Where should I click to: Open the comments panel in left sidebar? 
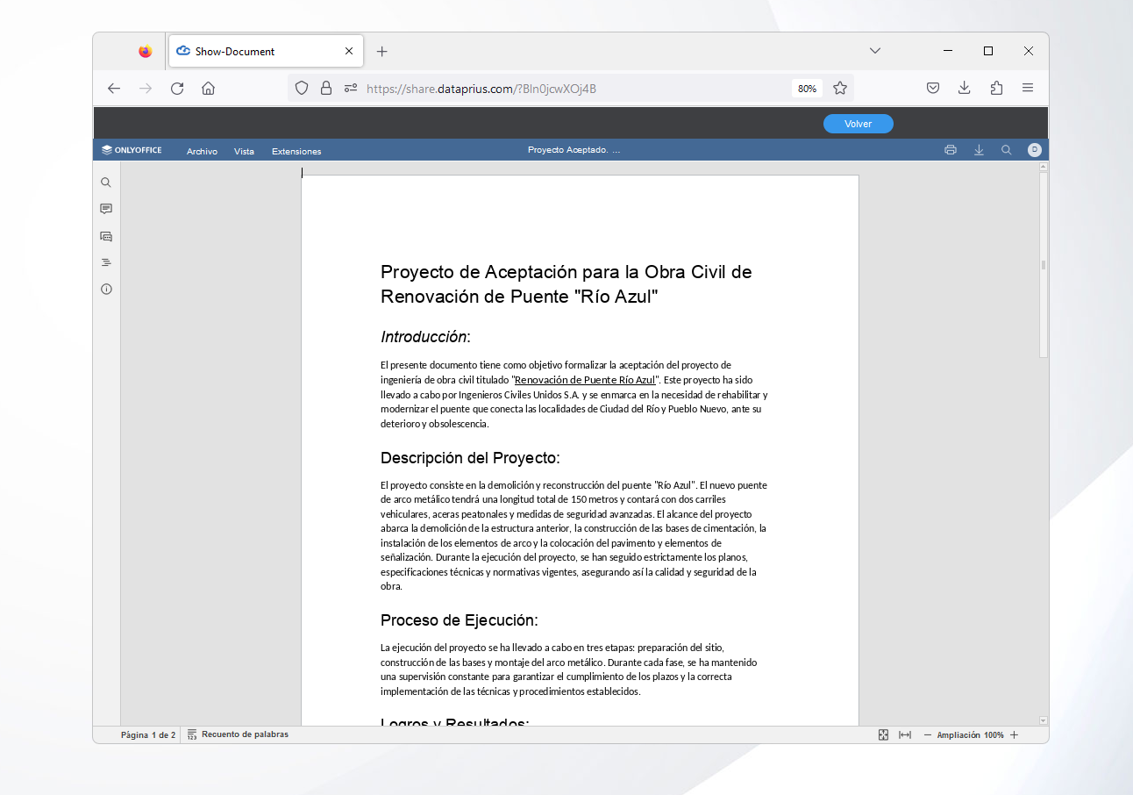(106, 209)
